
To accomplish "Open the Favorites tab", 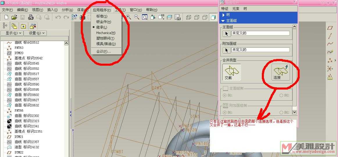I will [x=23, y=26].
